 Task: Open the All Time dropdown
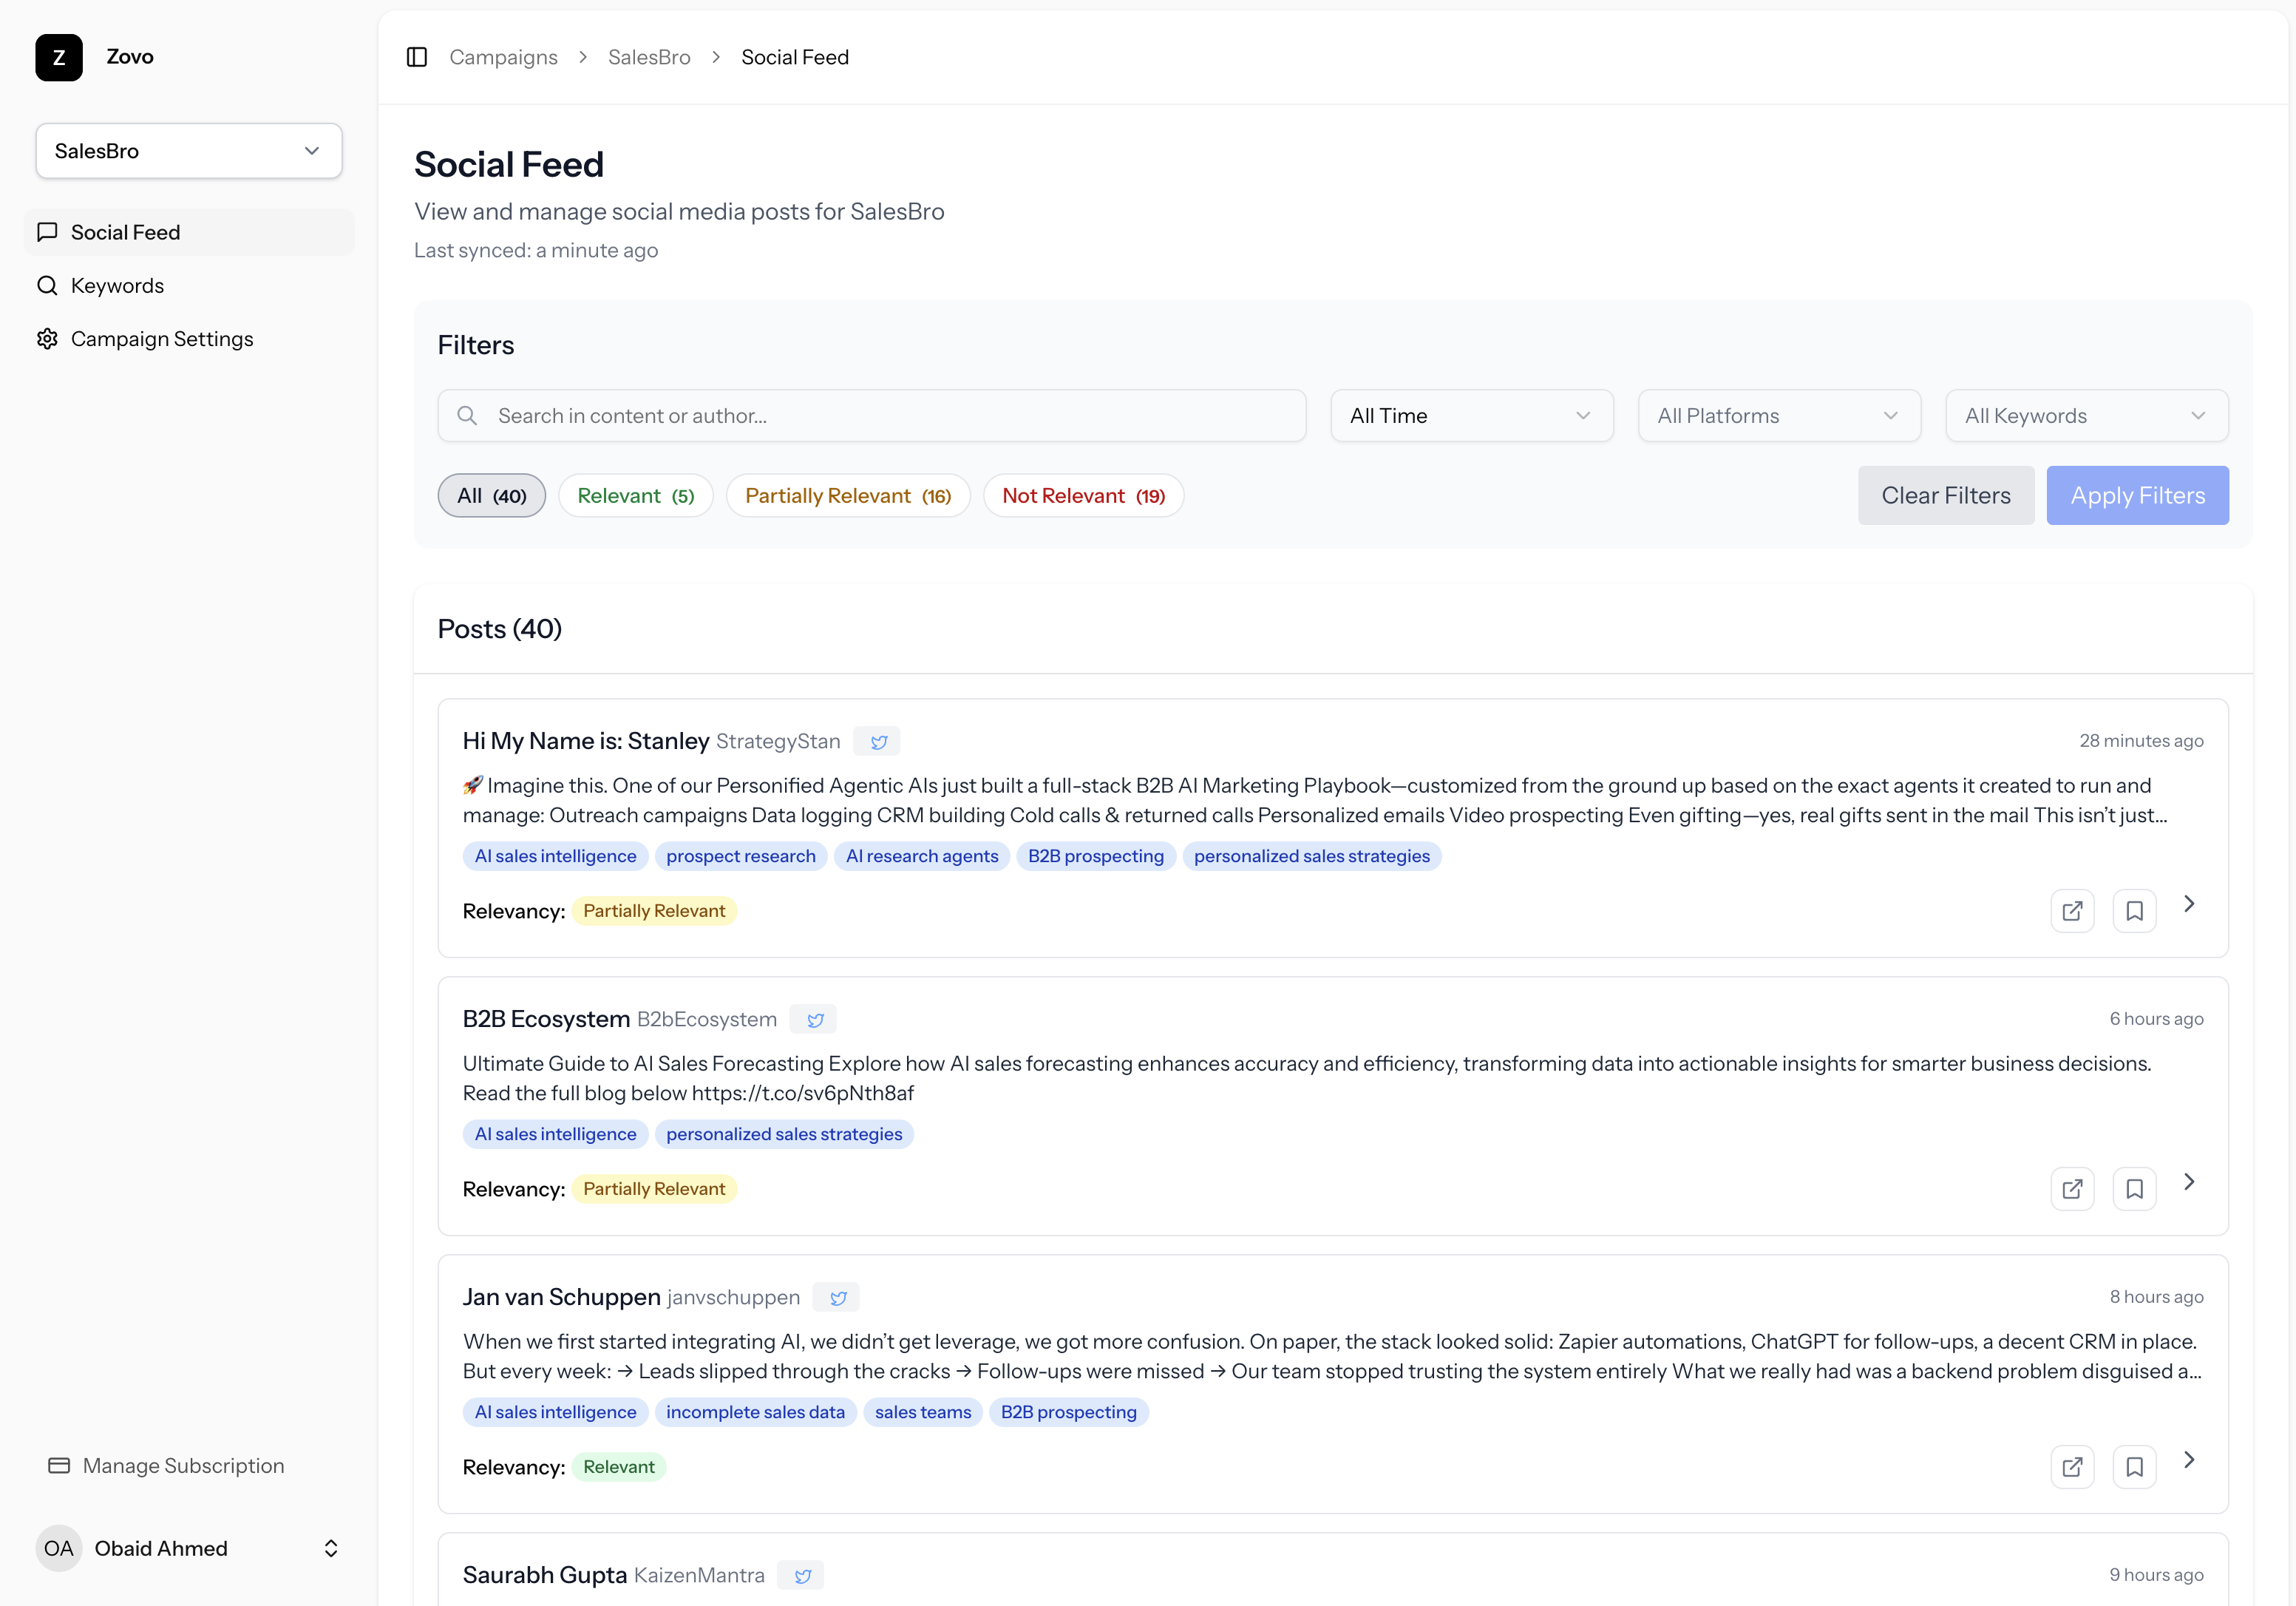pyautogui.click(x=1470, y=416)
